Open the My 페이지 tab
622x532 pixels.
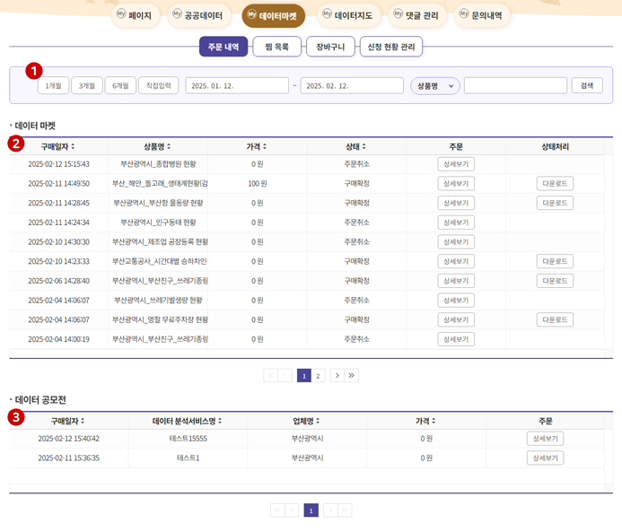tap(136, 16)
